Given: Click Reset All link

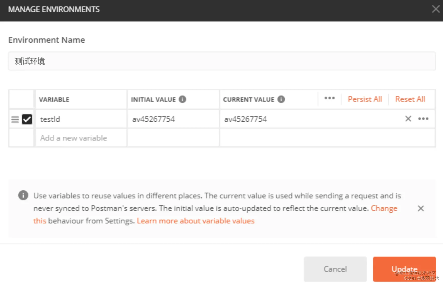Looking at the screenshot, I should (410, 99).
